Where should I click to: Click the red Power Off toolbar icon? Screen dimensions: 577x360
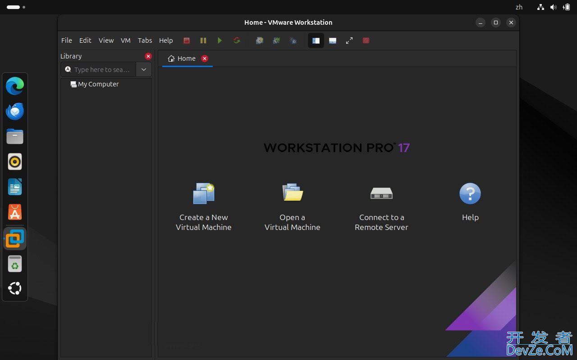(187, 40)
